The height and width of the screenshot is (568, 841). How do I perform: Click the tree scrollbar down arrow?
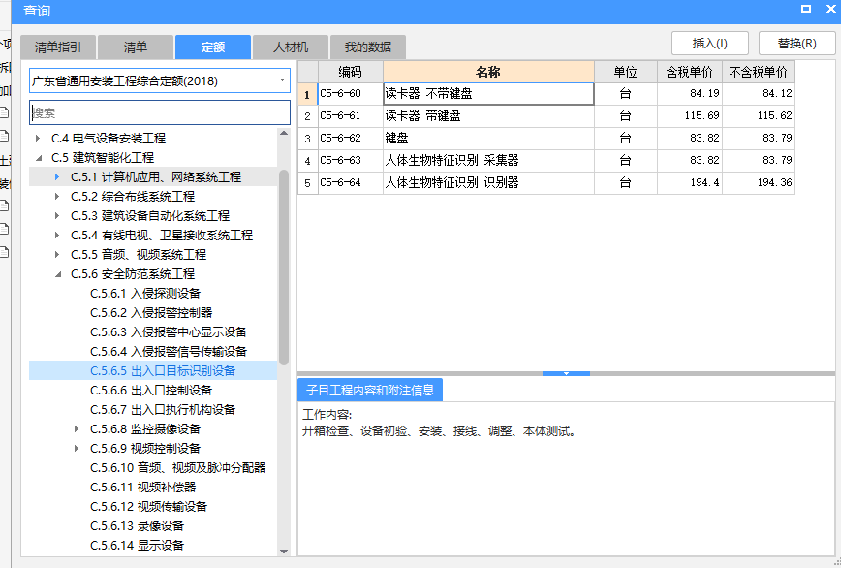[284, 551]
